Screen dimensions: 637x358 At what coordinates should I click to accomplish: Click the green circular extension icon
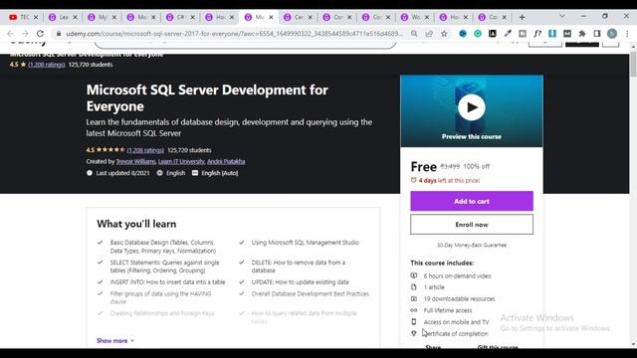point(478,34)
